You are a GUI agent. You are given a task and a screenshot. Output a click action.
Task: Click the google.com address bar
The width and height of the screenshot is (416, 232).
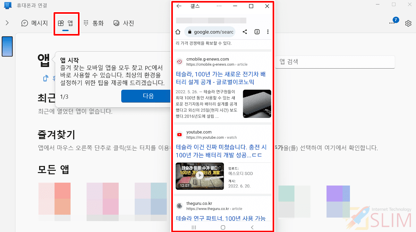pos(210,32)
